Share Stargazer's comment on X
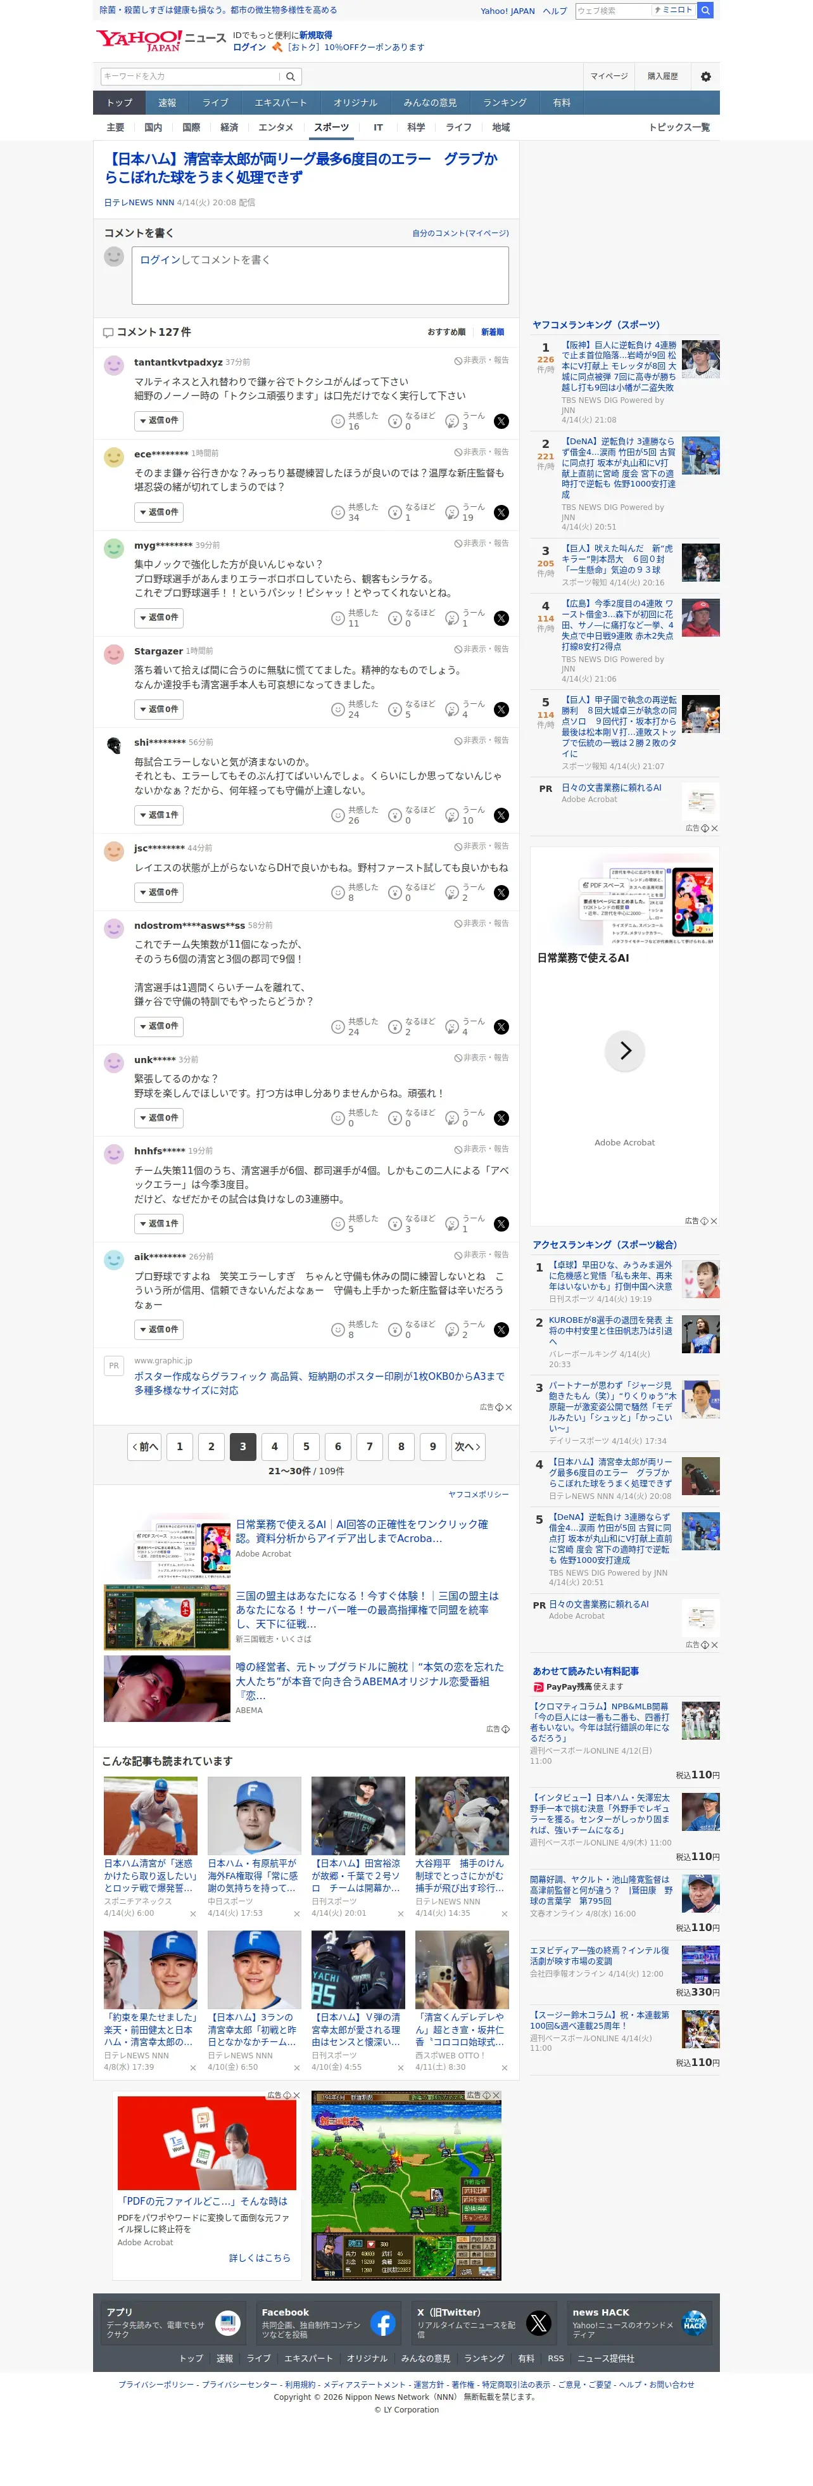This screenshot has height=2486, width=813. [x=501, y=710]
